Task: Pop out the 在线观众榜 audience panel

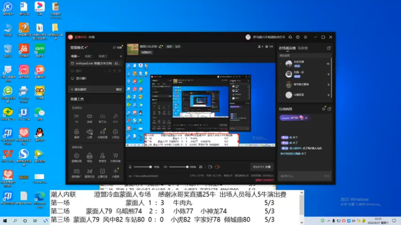Action: [x=329, y=48]
